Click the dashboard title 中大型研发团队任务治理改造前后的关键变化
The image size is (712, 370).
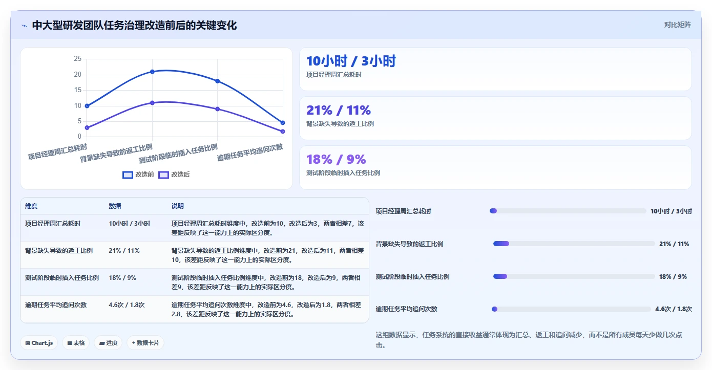[134, 26]
